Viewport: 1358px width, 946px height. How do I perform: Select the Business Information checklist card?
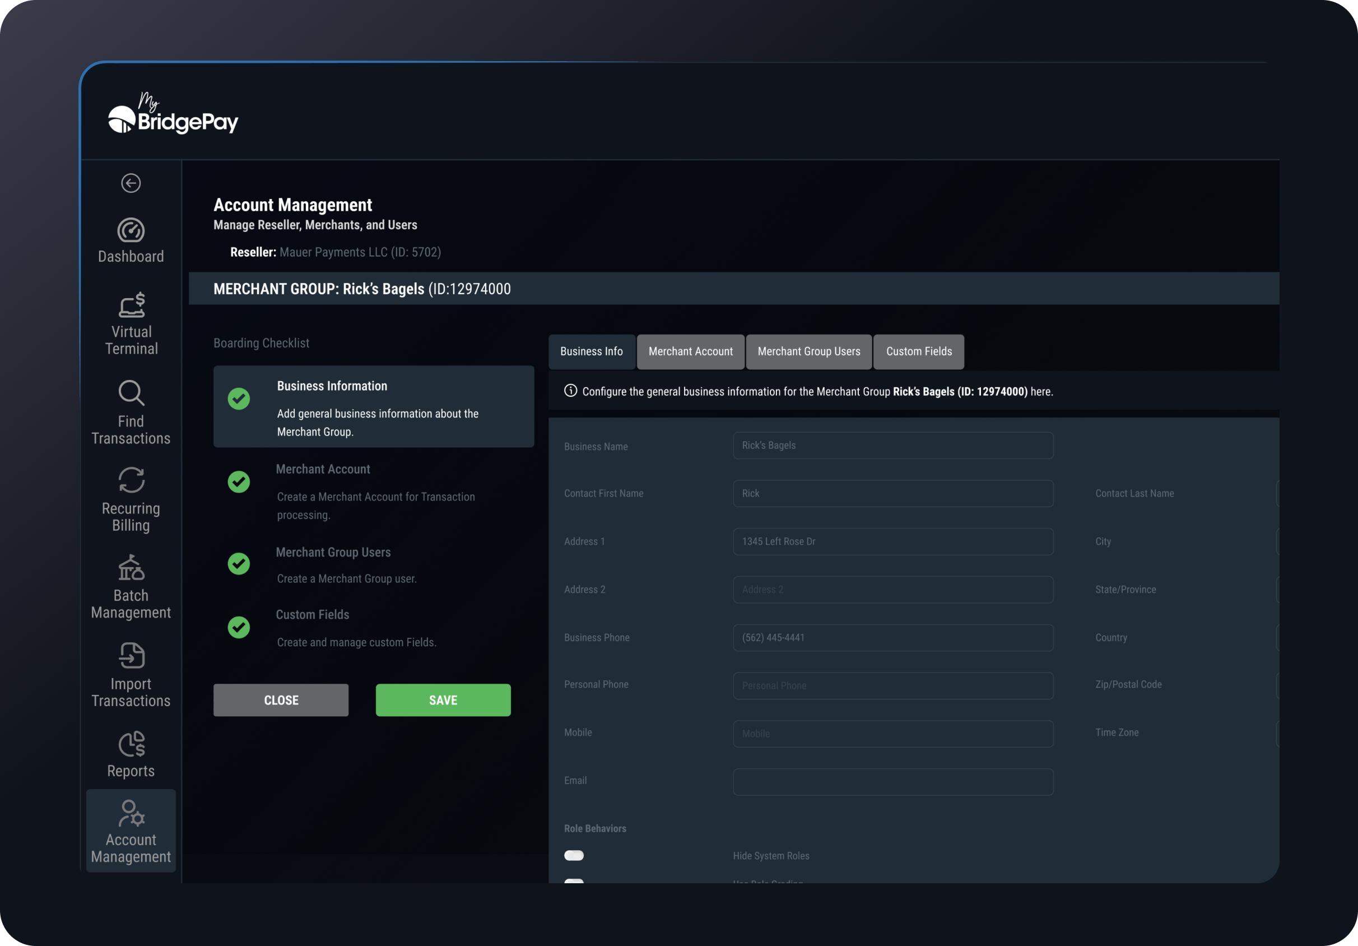(x=374, y=406)
